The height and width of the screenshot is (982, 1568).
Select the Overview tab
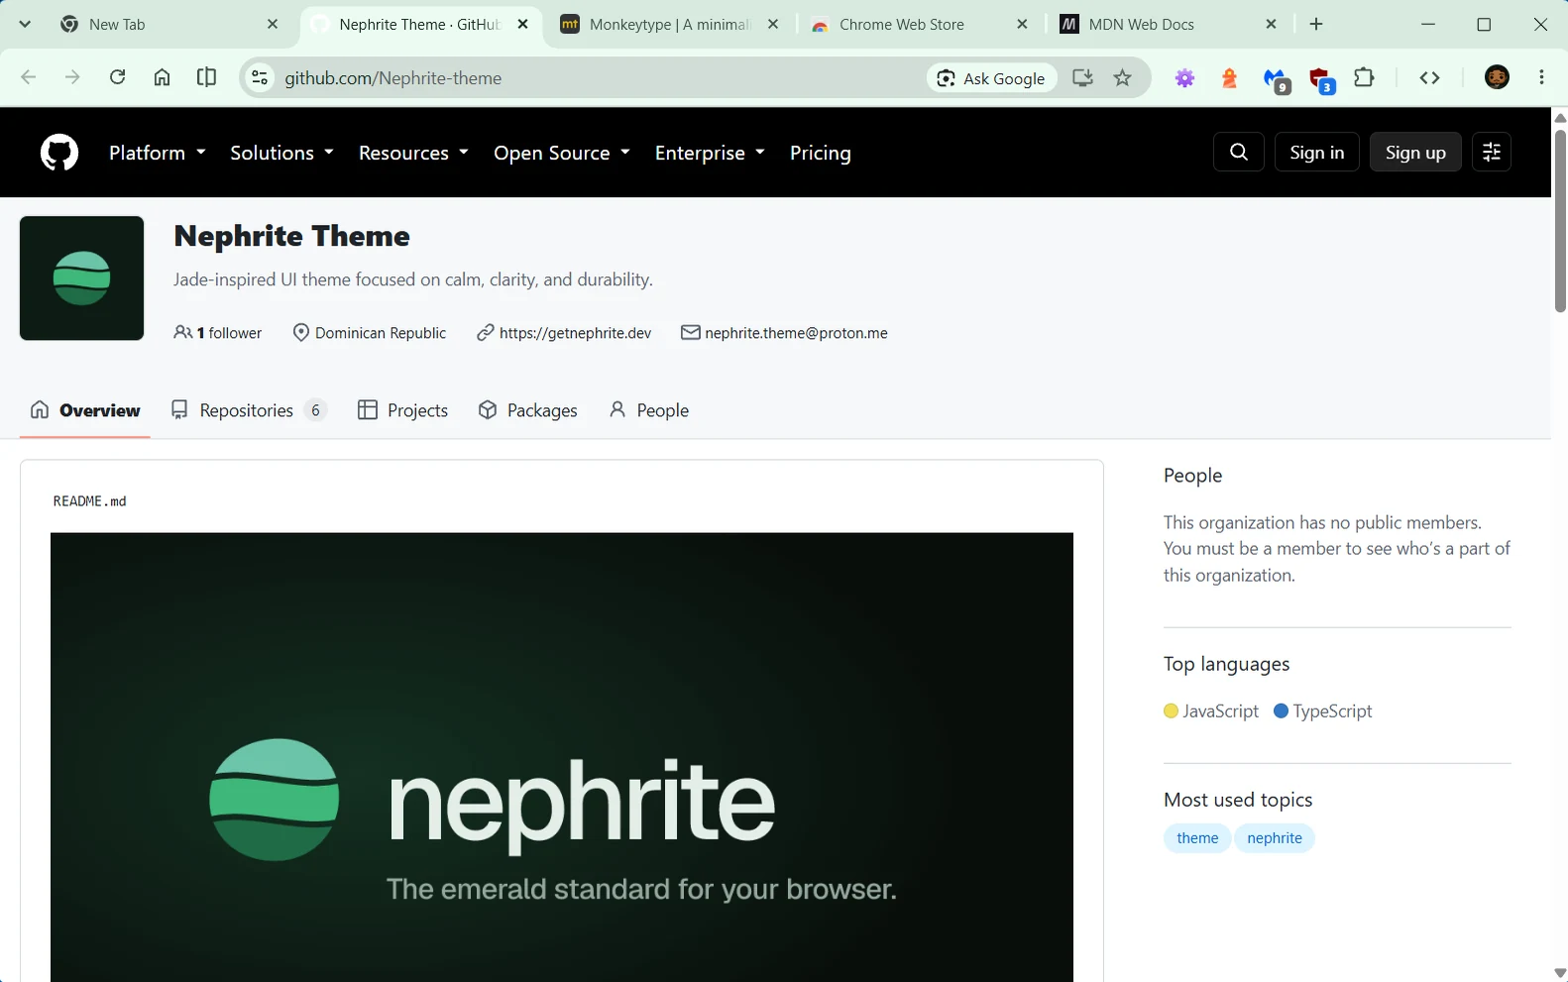85,410
